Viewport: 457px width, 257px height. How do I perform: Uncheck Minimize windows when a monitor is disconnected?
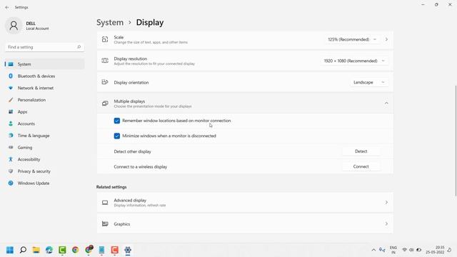click(x=117, y=136)
